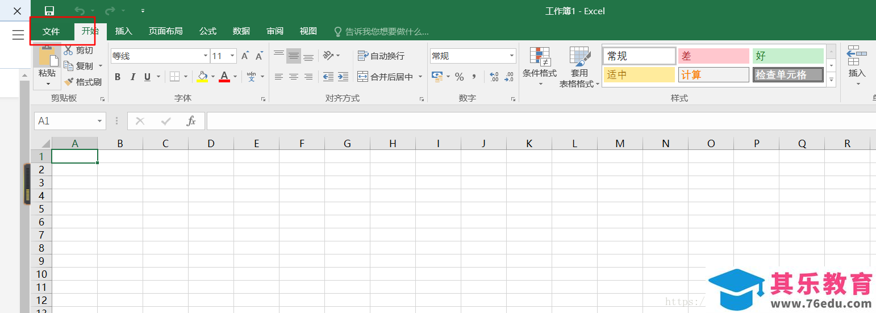Image resolution: width=876 pixels, height=313 pixels.
Task: Toggle bold formatting B
Action: click(x=118, y=77)
